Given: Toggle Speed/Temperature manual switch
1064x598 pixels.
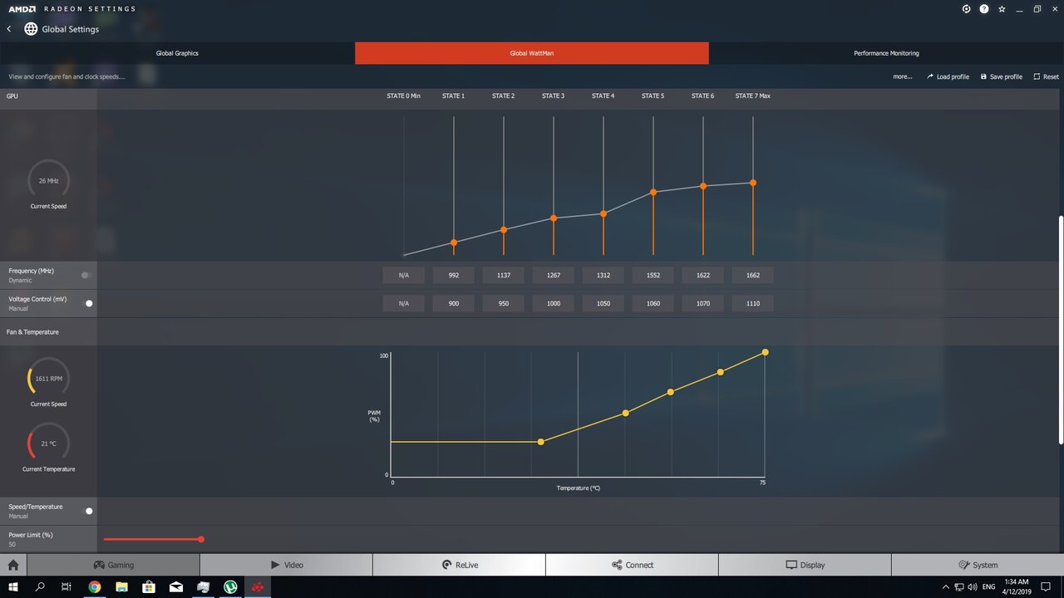Looking at the screenshot, I should (x=89, y=511).
